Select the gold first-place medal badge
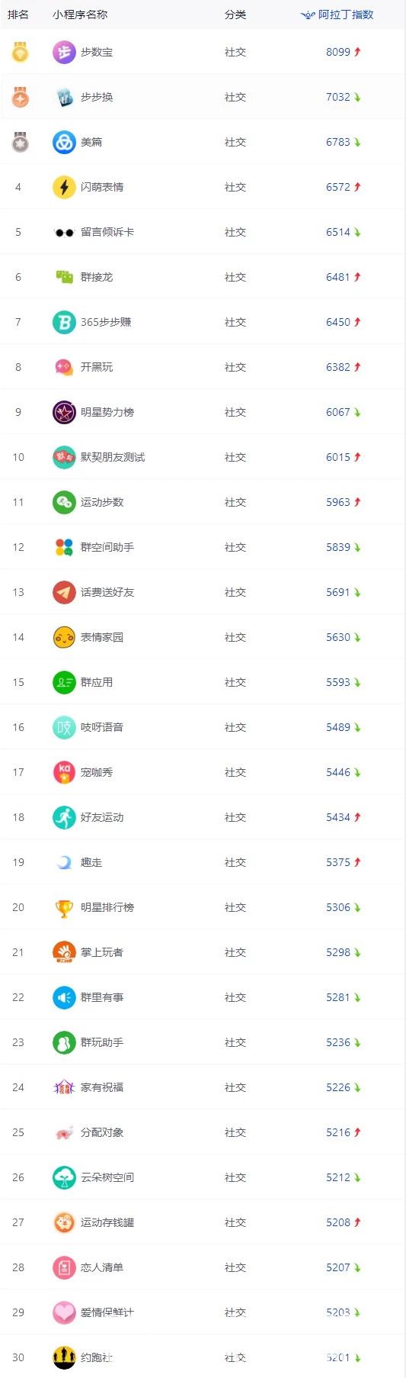Viewport: 406px width, 1378px height. pyautogui.click(x=20, y=52)
